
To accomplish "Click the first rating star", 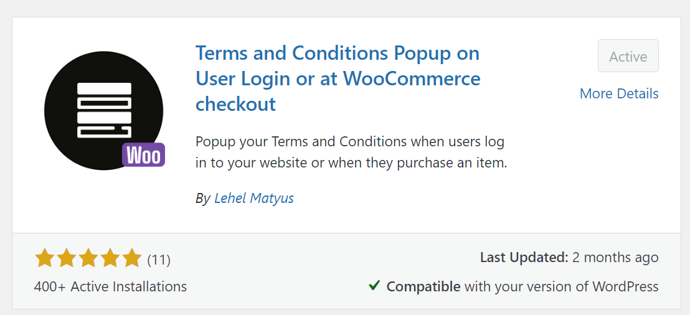I will tap(44, 258).
